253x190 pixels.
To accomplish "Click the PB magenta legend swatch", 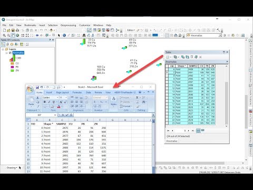I will click(12, 67).
